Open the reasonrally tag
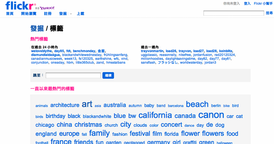The height and width of the screenshot is (144, 274). coord(168,55)
